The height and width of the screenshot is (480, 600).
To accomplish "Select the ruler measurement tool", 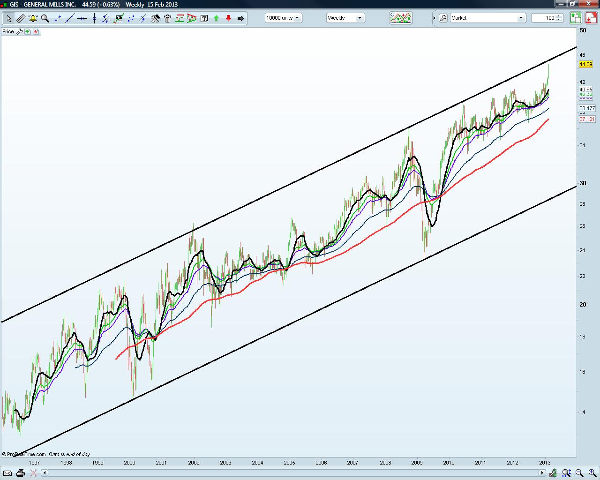I will coord(21,18).
